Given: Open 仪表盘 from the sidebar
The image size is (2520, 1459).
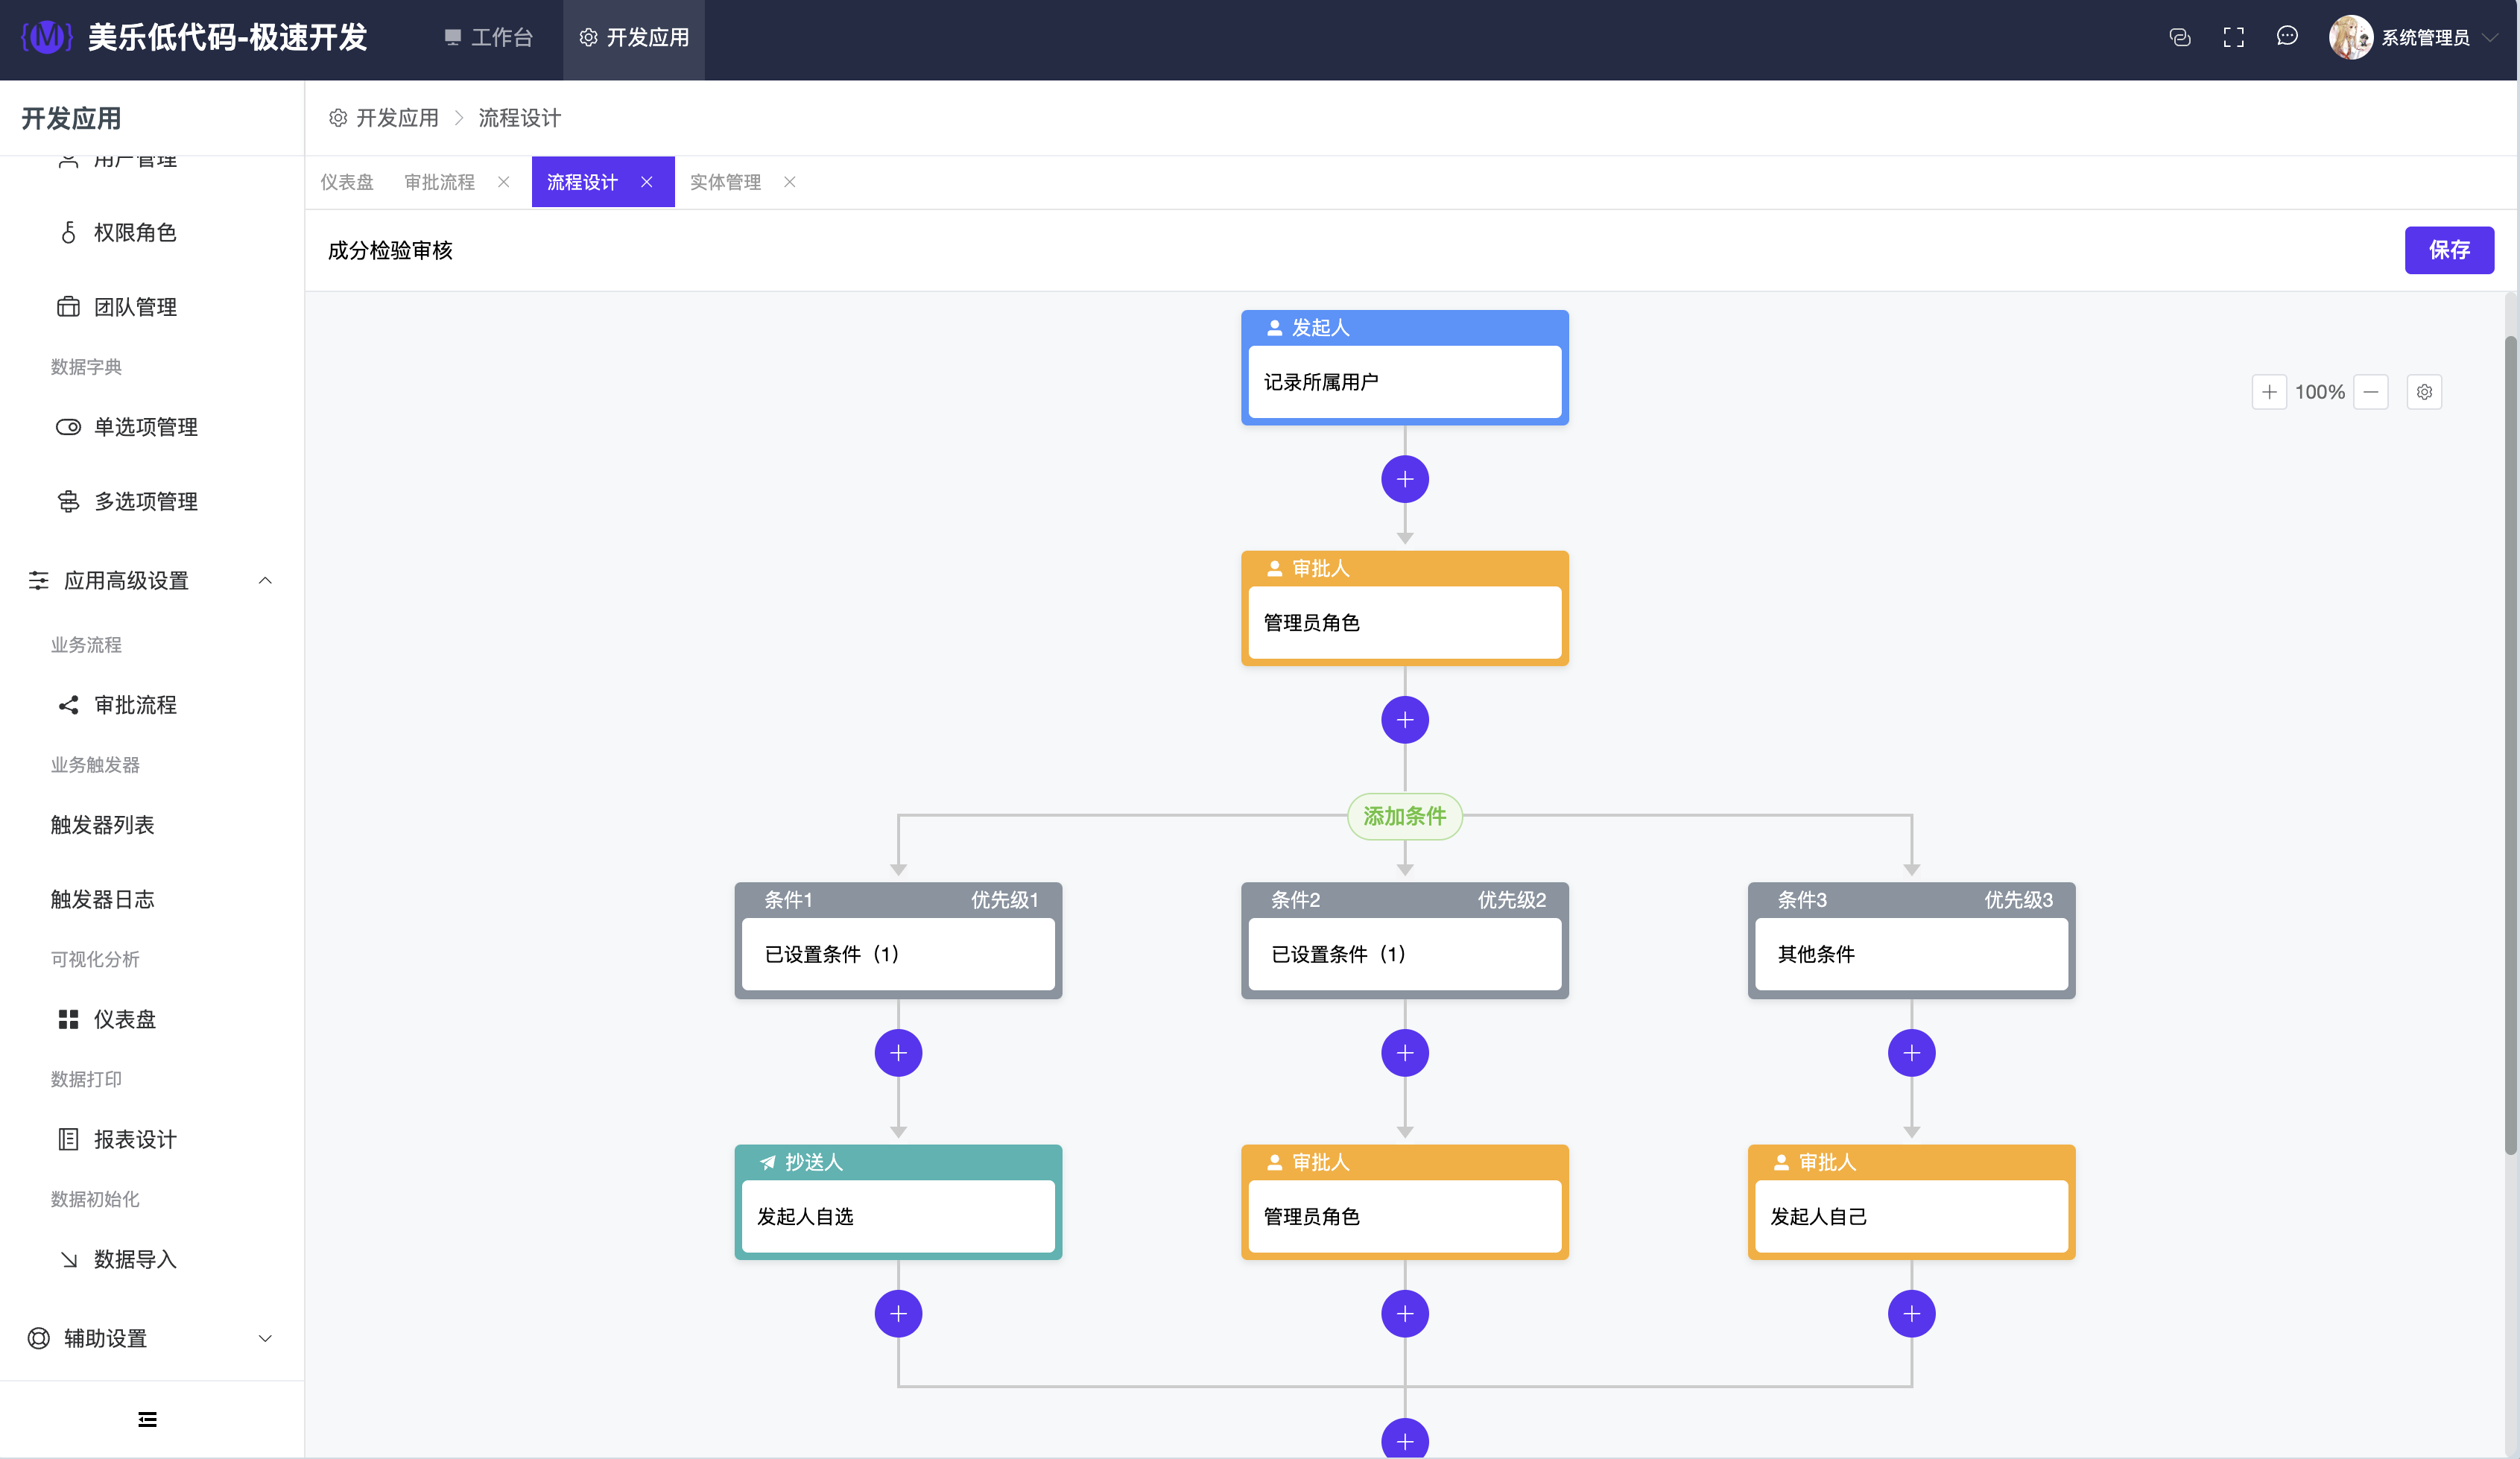Looking at the screenshot, I should pos(124,1019).
